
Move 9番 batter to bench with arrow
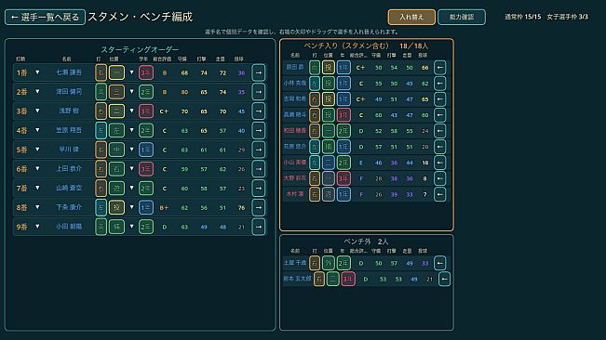pos(258,227)
